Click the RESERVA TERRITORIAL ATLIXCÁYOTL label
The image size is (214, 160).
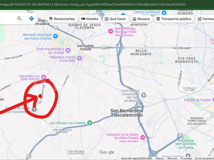click(197, 121)
